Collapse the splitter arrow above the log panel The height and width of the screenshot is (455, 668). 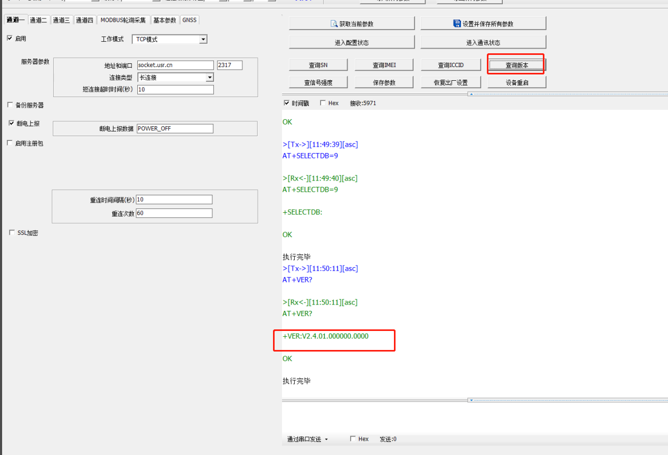[470, 94]
